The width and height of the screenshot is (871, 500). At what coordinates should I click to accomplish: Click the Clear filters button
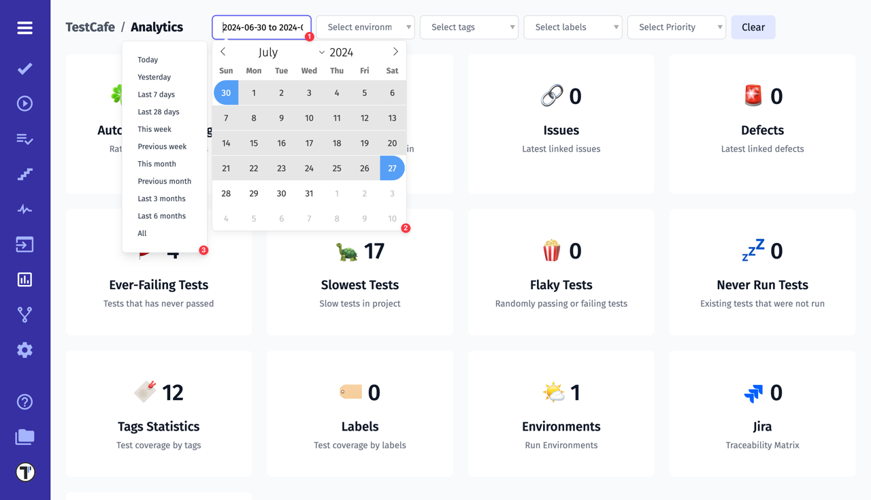[x=753, y=27]
